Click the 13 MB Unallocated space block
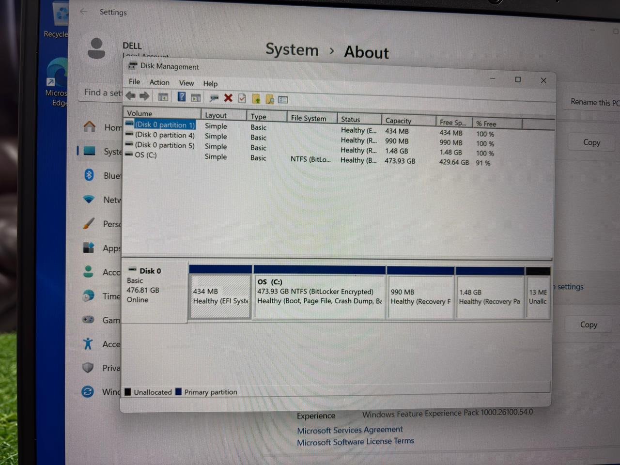Screen dimensions: 620x465 (538, 296)
